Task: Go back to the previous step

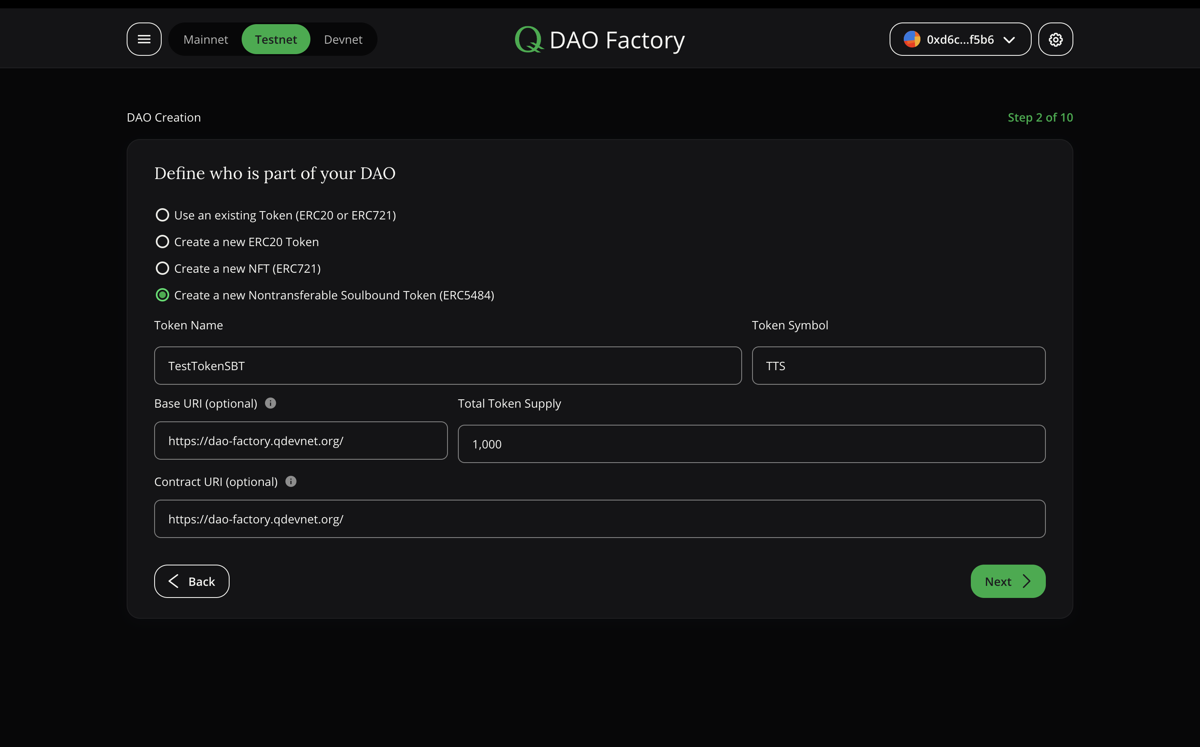Action: tap(191, 581)
